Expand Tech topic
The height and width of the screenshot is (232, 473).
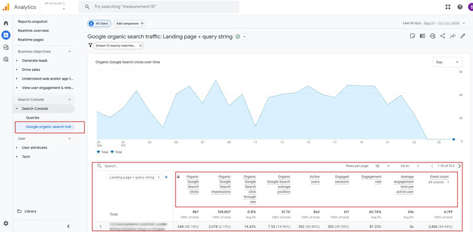tap(17, 156)
